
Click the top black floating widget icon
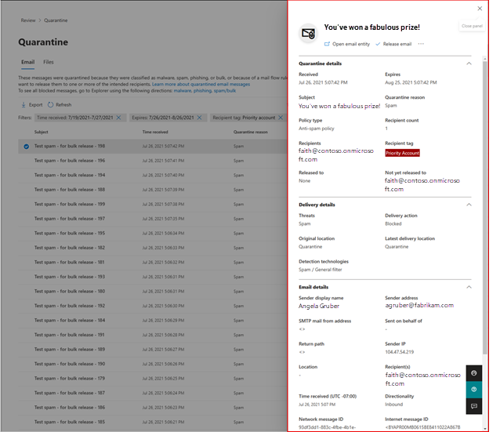coord(474,373)
